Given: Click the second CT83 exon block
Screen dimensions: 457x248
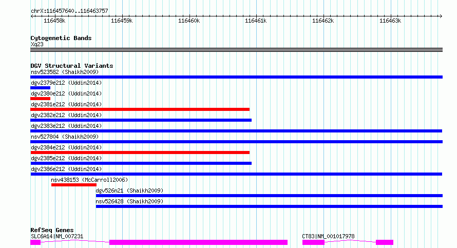Looking at the screenshot, I should [x=385, y=242].
